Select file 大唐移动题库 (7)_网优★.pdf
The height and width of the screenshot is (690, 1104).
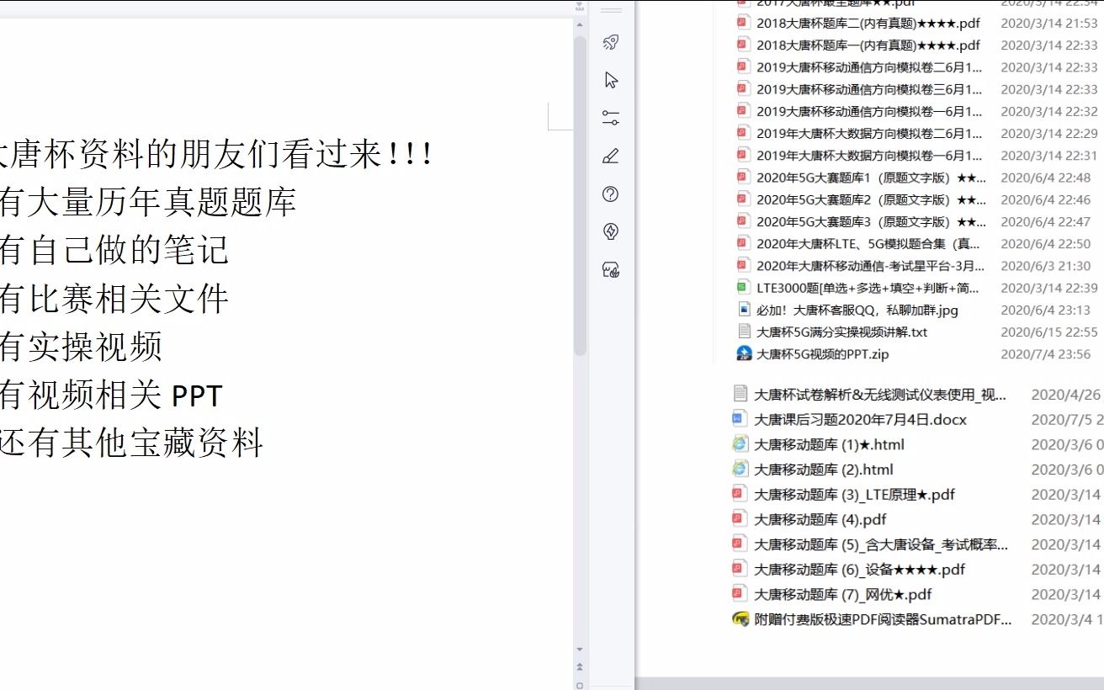pyautogui.click(x=843, y=594)
